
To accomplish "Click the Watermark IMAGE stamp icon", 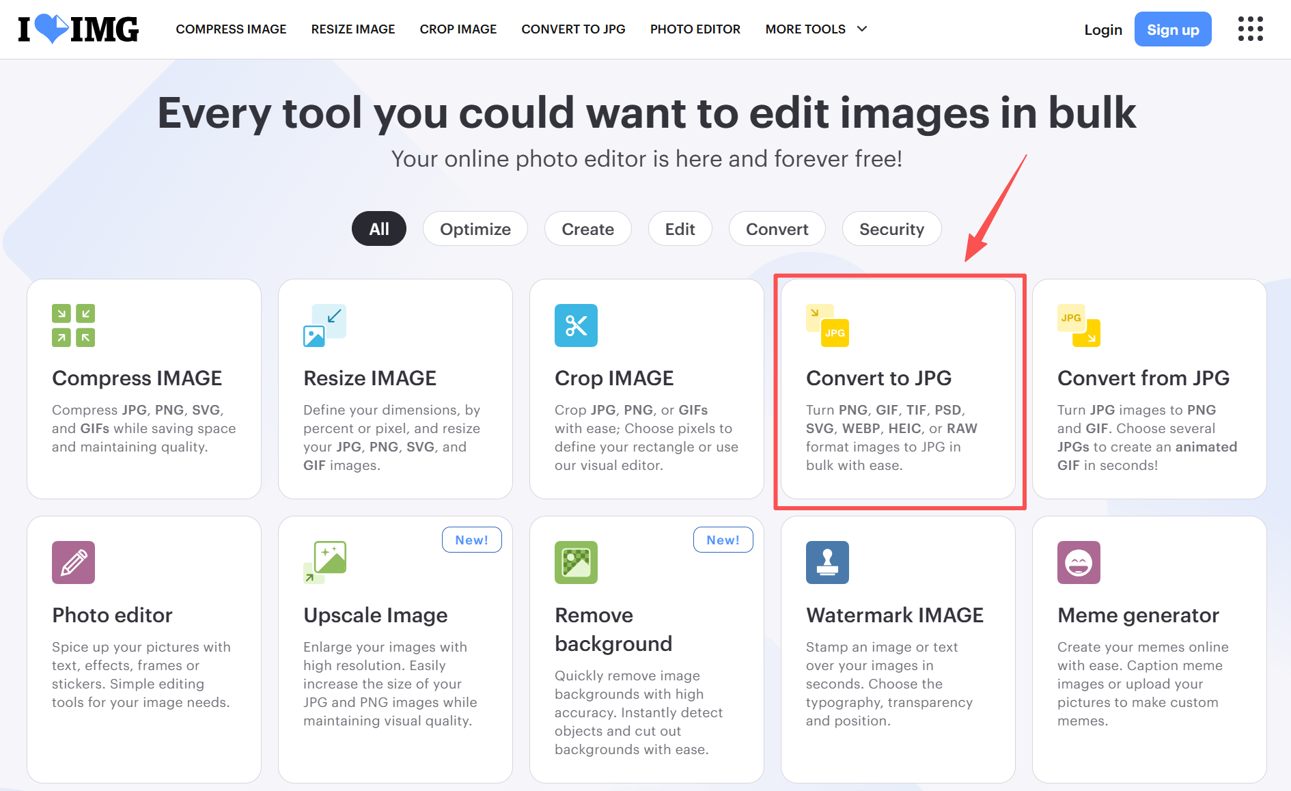I will [827, 562].
